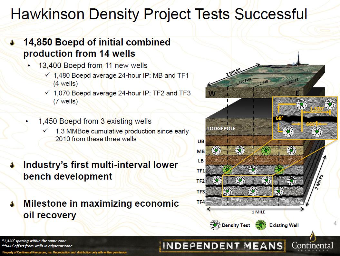Select the LODGEPOLE layer label
Viewport: 340px width, 256px height.
(x=221, y=128)
